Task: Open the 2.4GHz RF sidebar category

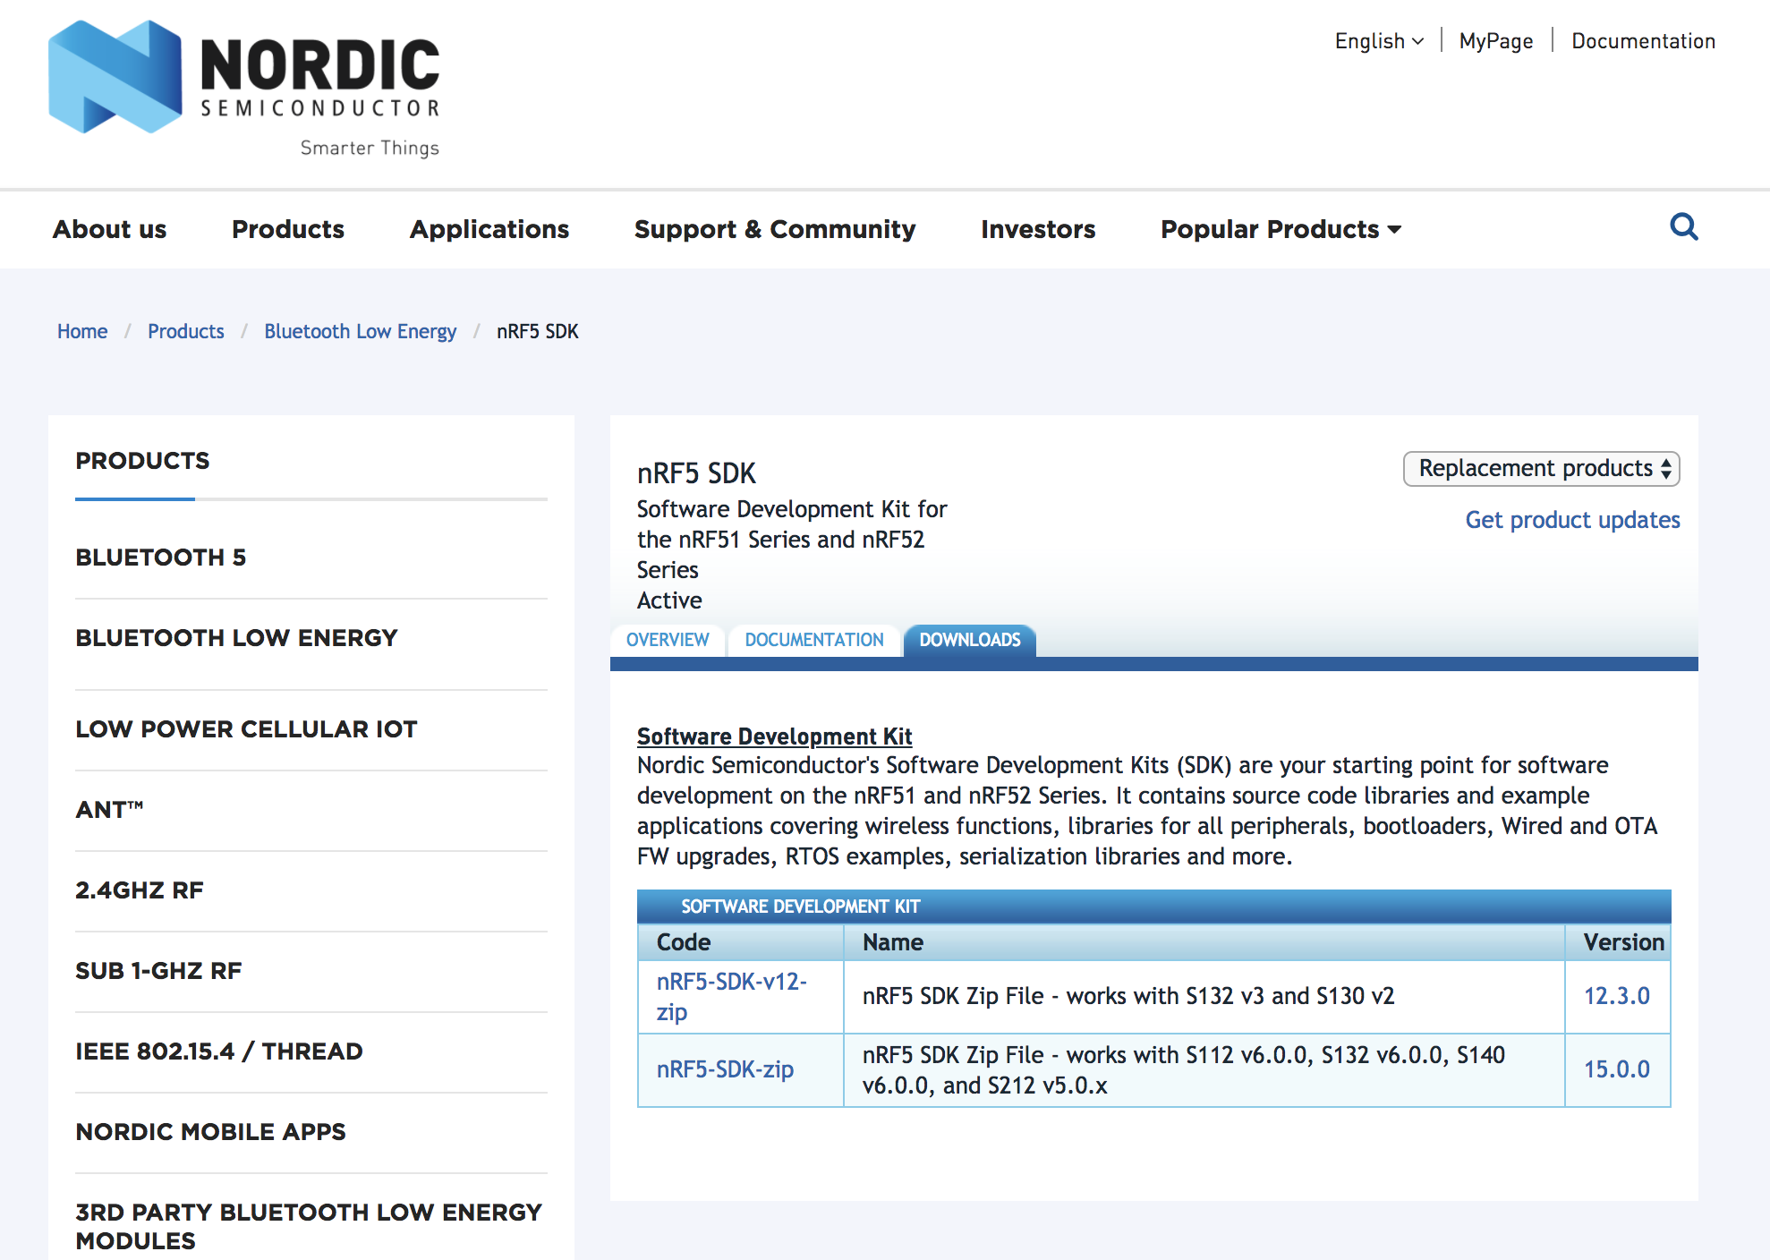Action: (x=140, y=890)
